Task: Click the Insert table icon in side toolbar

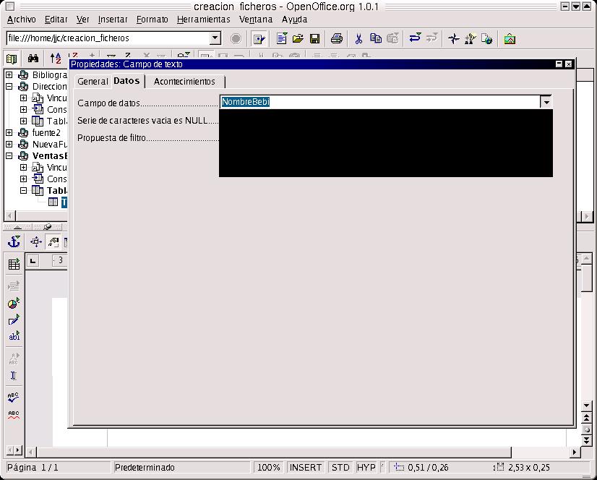Action: 14,265
